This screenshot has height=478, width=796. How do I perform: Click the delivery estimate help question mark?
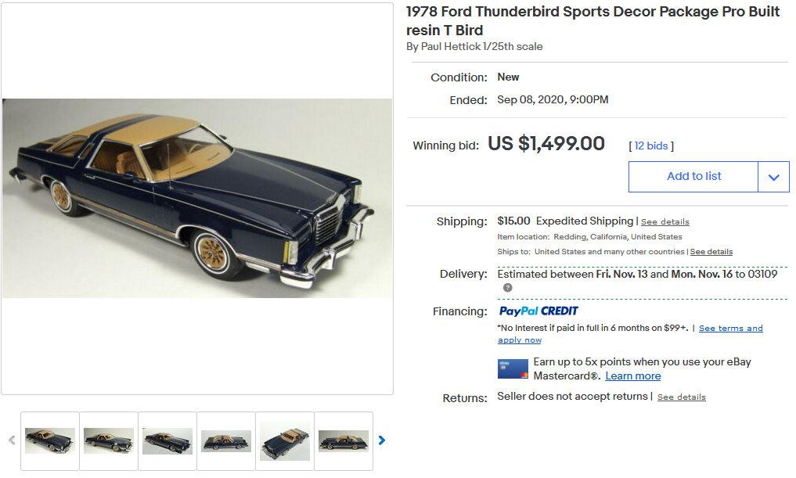(506, 288)
